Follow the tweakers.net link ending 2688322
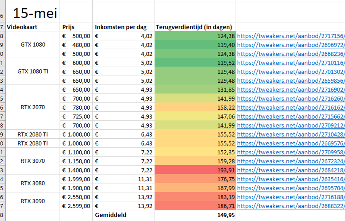The height and width of the screenshot is (221, 345). tap(290, 206)
